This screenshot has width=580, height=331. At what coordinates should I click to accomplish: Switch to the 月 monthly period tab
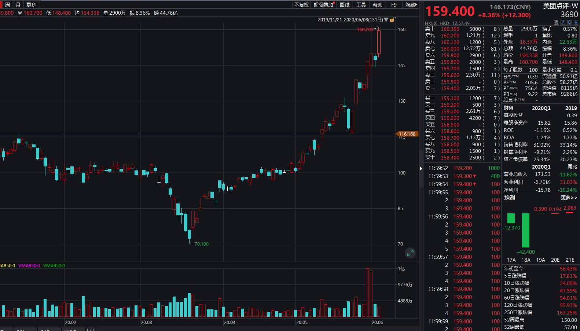(x=18, y=5)
